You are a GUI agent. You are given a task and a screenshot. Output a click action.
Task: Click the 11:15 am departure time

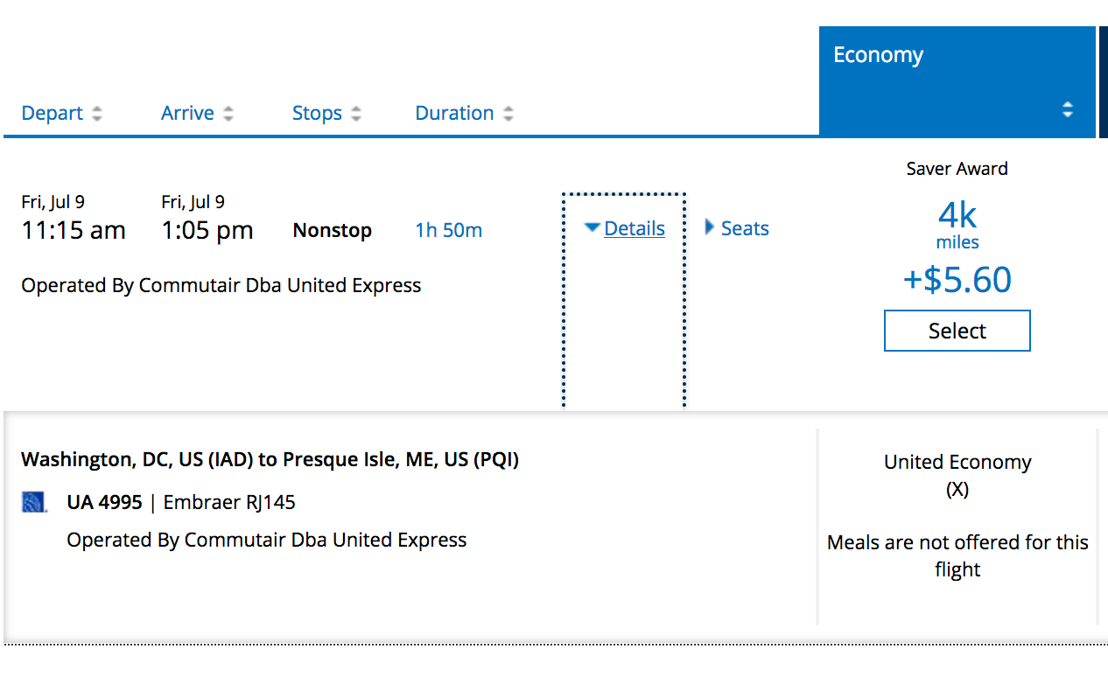click(x=74, y=231)
